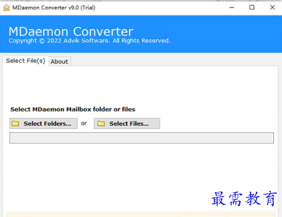The height and width of the screenshot is (217, 282).
Task: Click the 'Select MDaemon Mailbox folder or files' label
Action: (x=73, y=109)
